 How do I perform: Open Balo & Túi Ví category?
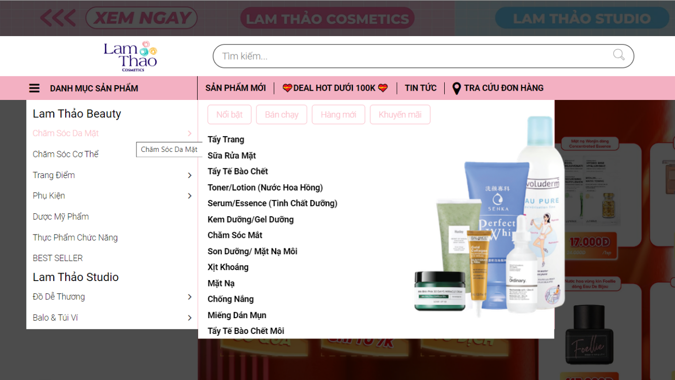point(55,318)
